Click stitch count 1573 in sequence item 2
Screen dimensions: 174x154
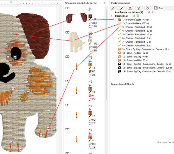(x=95, y=44)
